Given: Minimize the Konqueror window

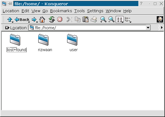Looking at the screenshot, I should coord(149,4).
